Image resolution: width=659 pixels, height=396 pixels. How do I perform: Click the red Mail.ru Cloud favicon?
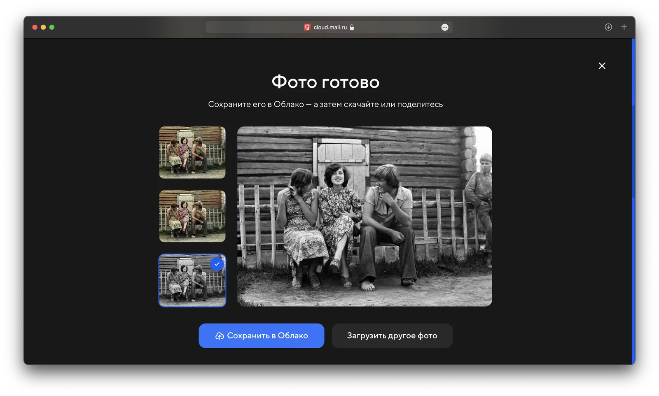click(x=307, y=27)
